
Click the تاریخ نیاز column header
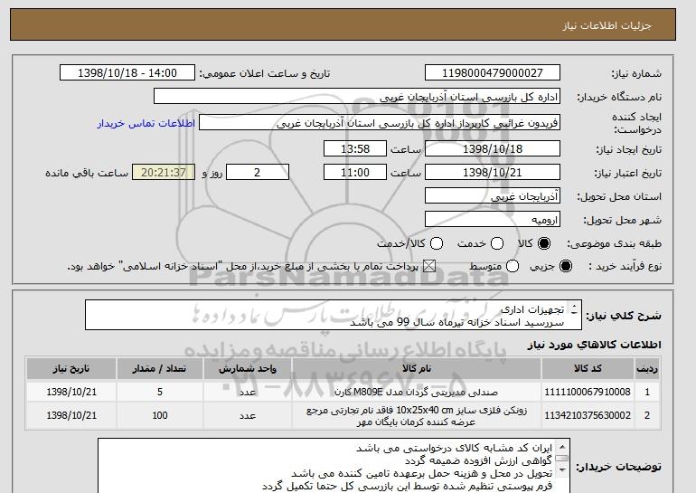pos(71,369)
